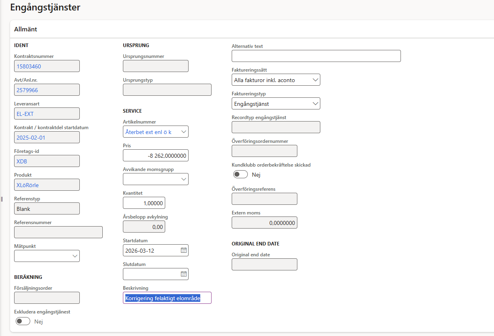
Task: Toggle Kundklubb orderbekräftelse skickad switch
Action: [241, 175]
